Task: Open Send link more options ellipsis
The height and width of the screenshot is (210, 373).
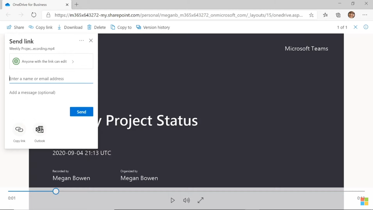Action: pyautogui.click(x=82, y=40)
